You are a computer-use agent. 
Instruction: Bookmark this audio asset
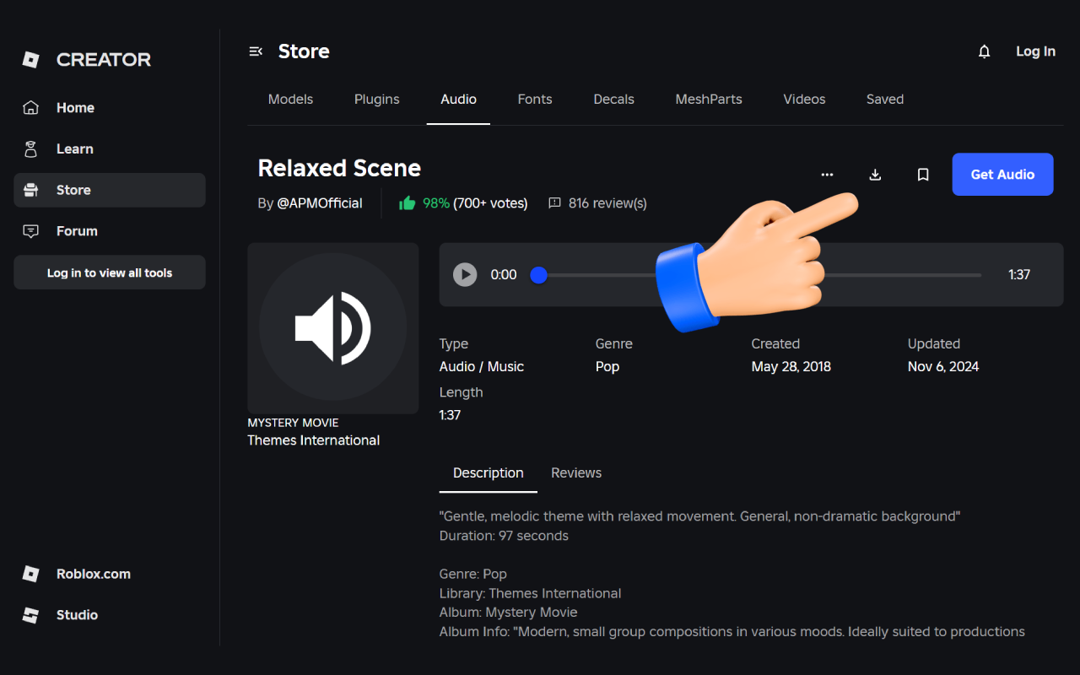point(923,175)
